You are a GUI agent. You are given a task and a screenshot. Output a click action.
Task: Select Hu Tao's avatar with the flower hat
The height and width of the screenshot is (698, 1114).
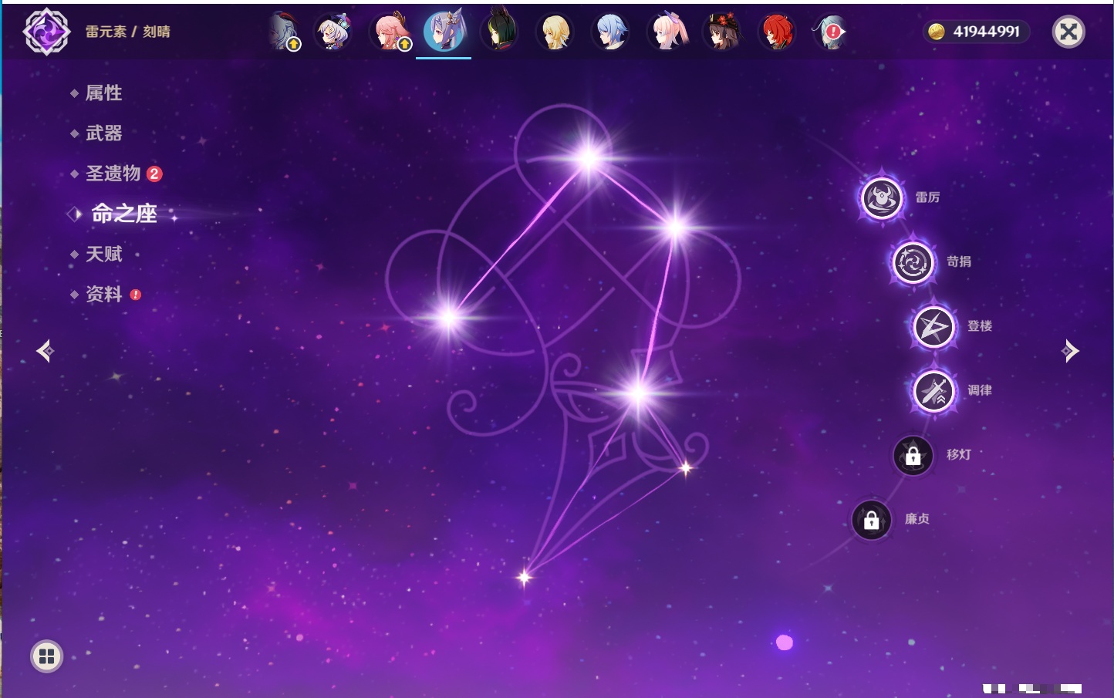[x=721, y=32]
